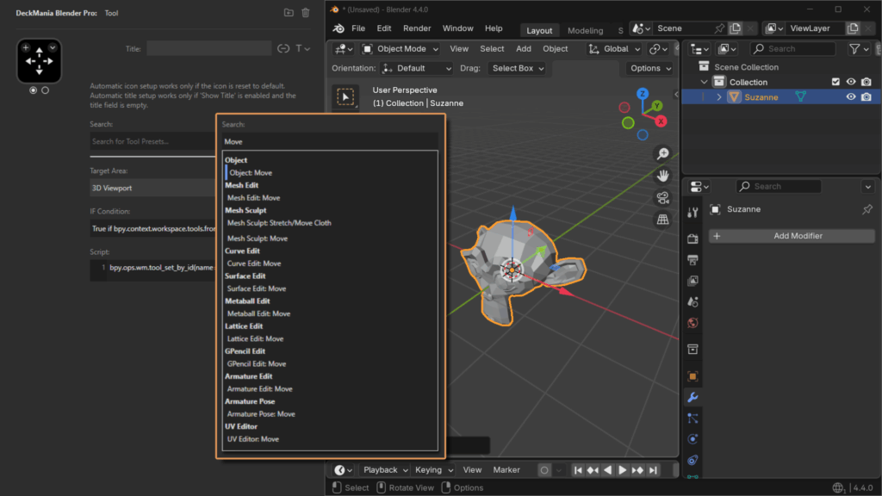The image size is (882, 496).
Task: Click the pan hand viewport gizmo
Action: tap(662, 176)
